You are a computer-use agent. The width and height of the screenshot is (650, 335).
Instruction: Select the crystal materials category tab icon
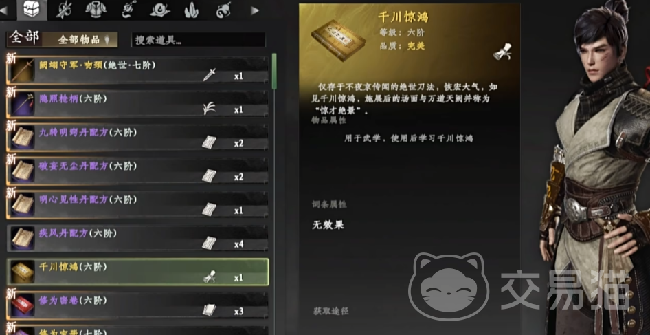(x=191, y=10)
